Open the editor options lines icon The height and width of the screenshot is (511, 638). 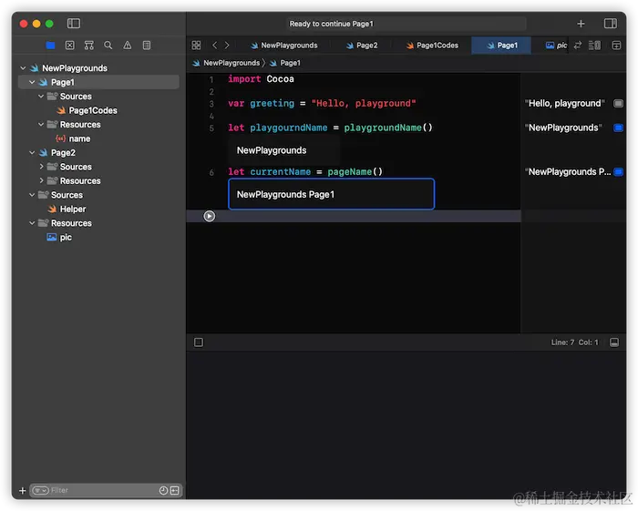pos(594,46)
